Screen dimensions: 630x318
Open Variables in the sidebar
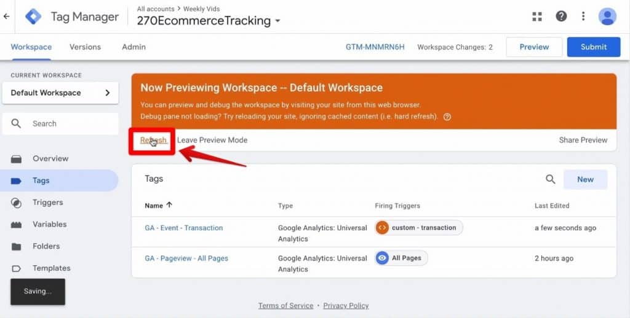click(x=49, y=224)
